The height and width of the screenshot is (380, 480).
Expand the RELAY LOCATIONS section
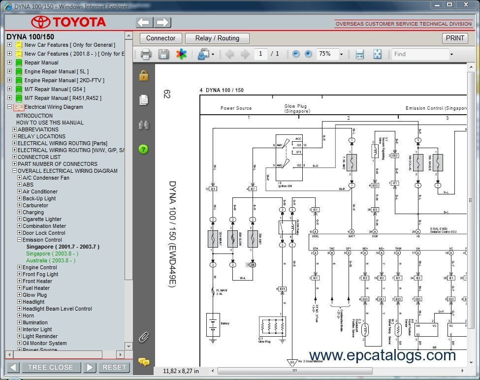(14, 136)
